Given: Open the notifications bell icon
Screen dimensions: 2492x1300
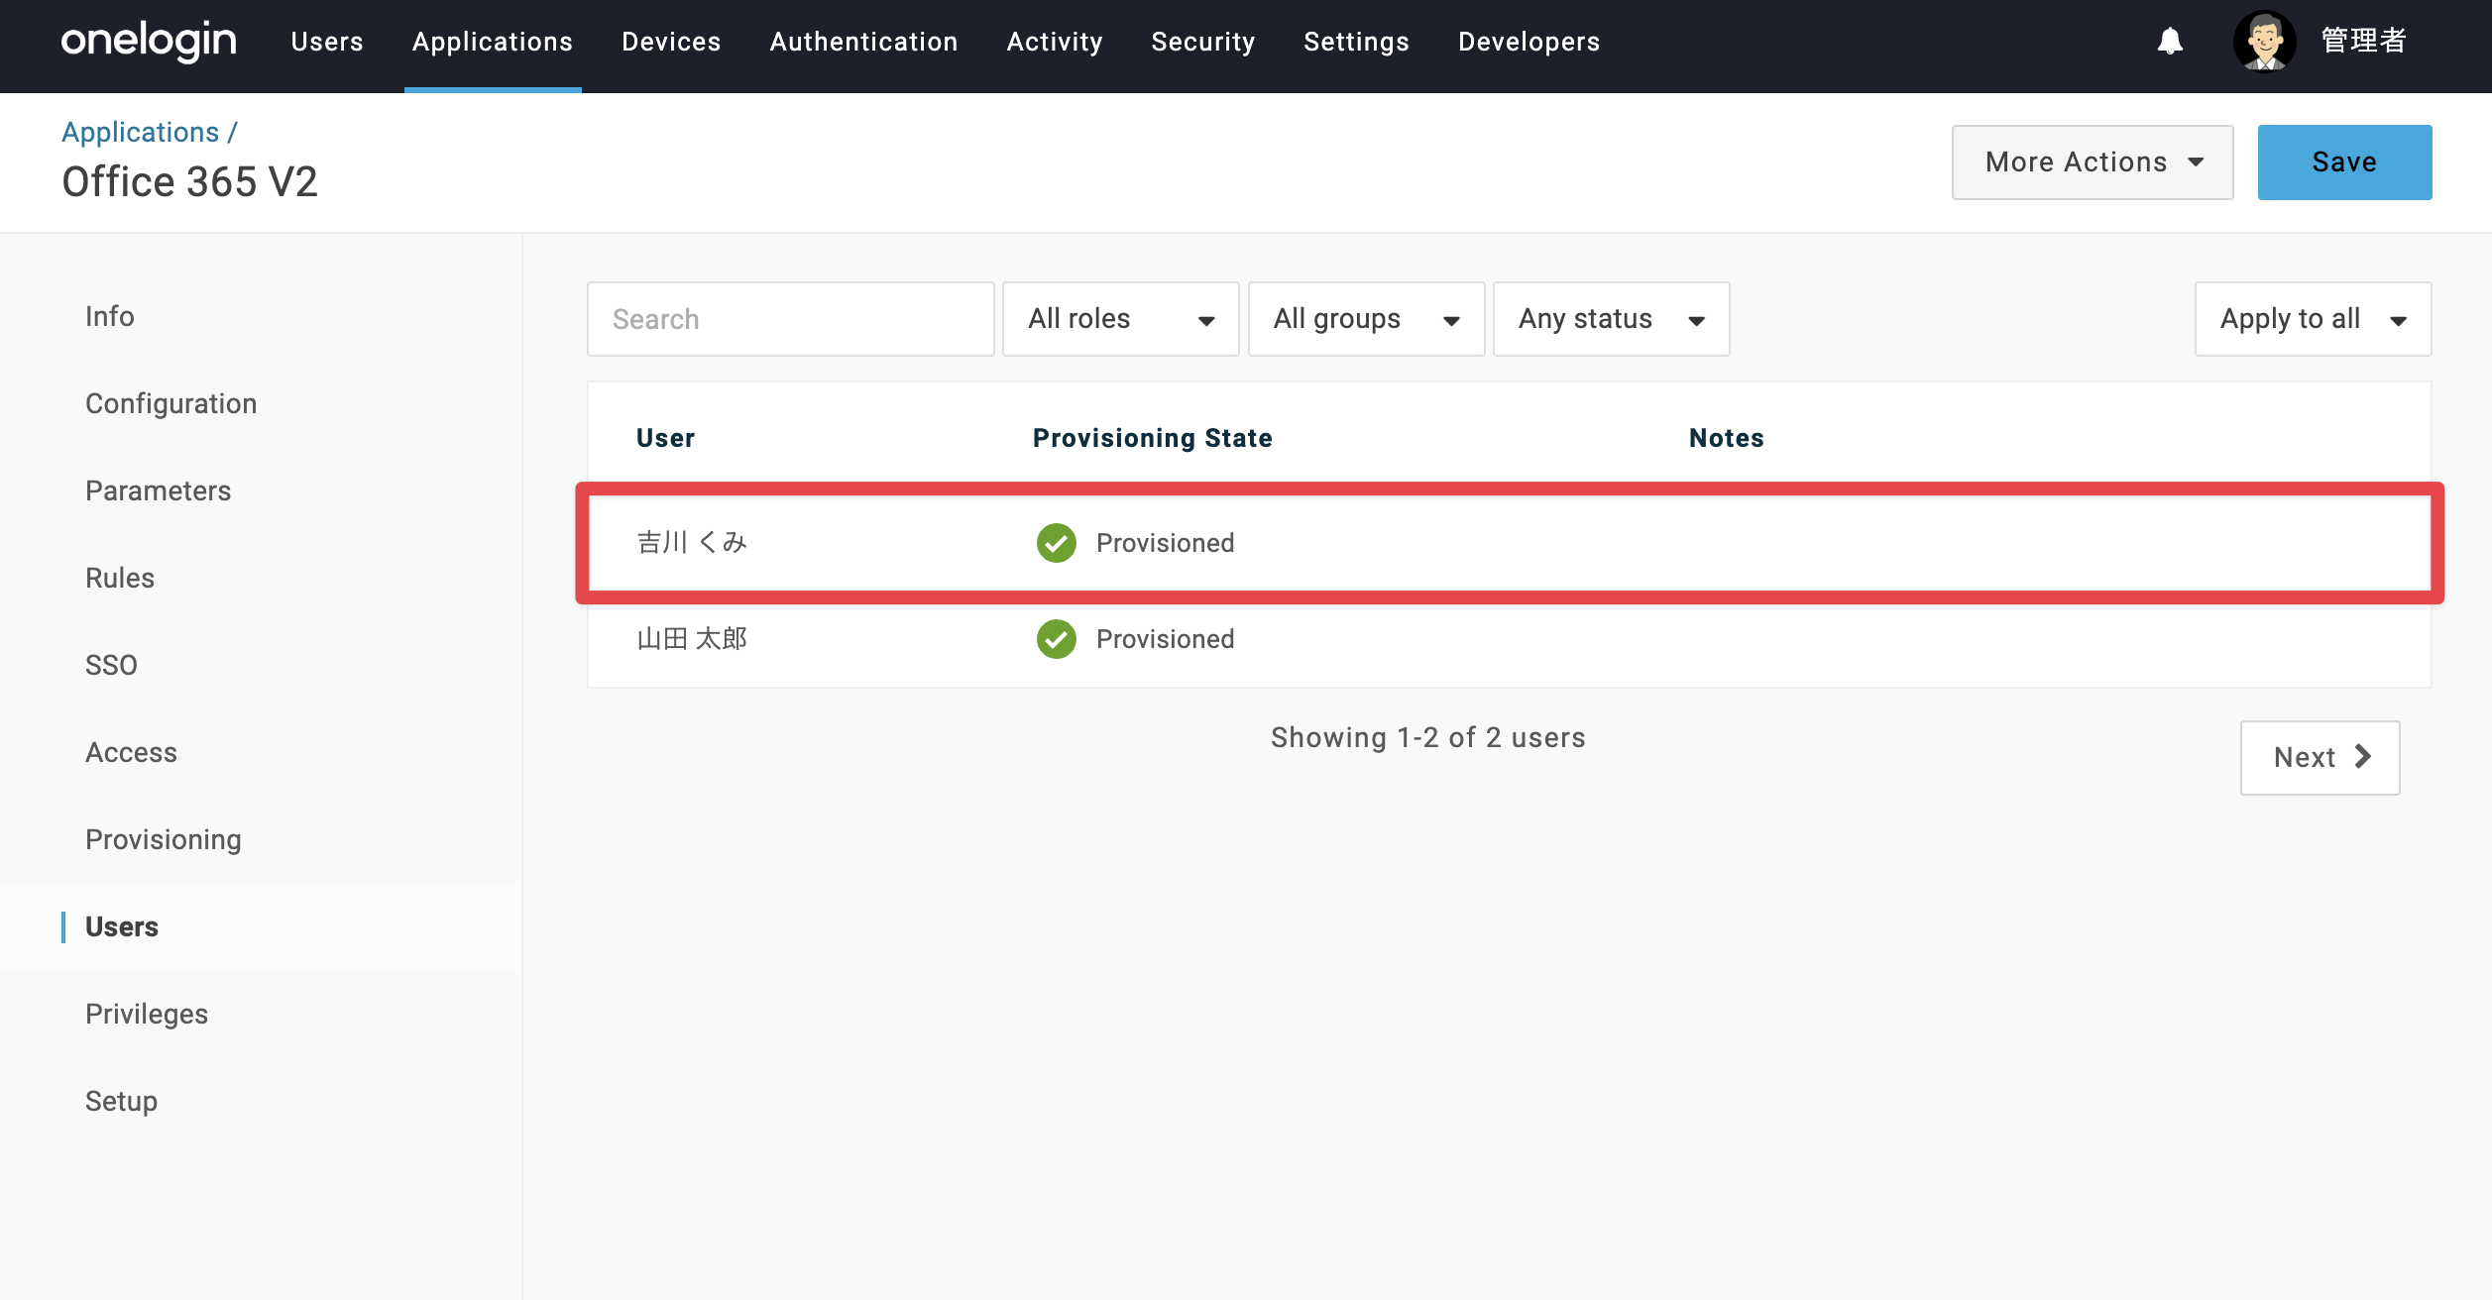Looking at the screenshot, I should point(2170,41).
